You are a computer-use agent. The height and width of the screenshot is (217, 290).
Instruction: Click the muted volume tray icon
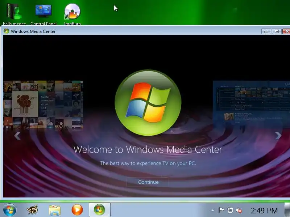[x=239, y=210]
